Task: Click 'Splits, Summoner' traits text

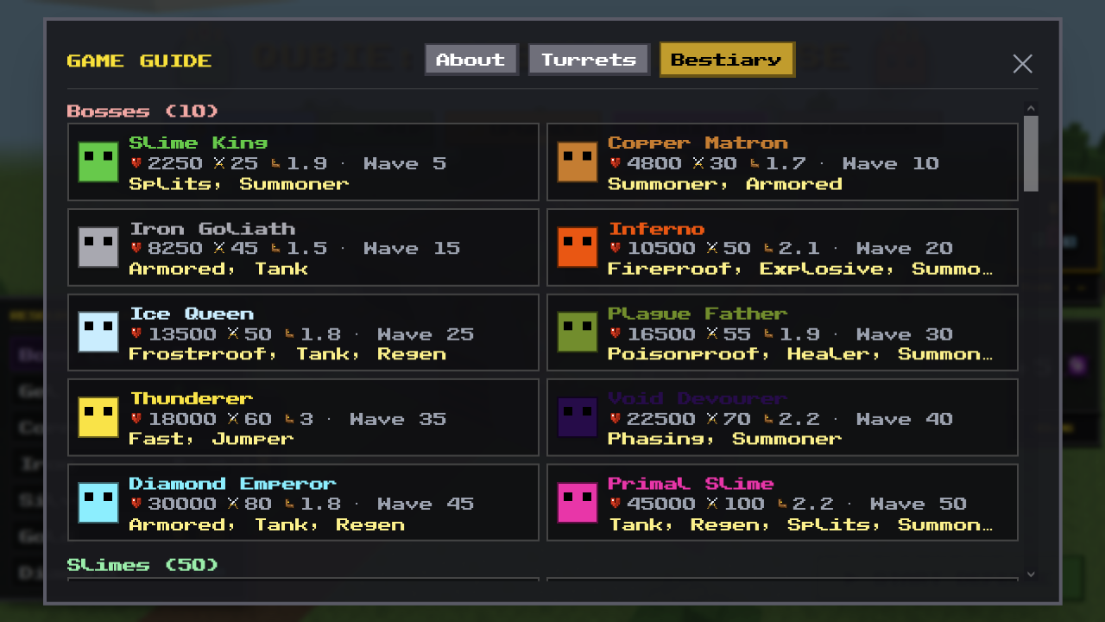Action: [239, 184]
